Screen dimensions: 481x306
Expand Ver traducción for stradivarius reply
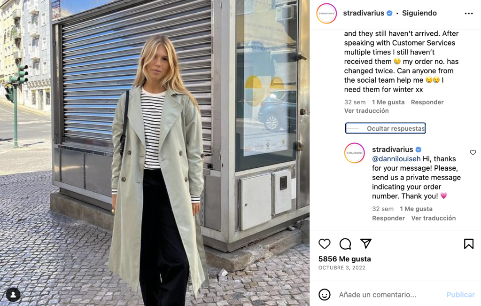(x=434, y=218)
